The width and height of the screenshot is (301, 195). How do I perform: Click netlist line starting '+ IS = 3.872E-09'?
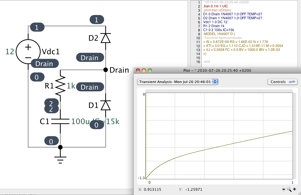click(235, 42)
